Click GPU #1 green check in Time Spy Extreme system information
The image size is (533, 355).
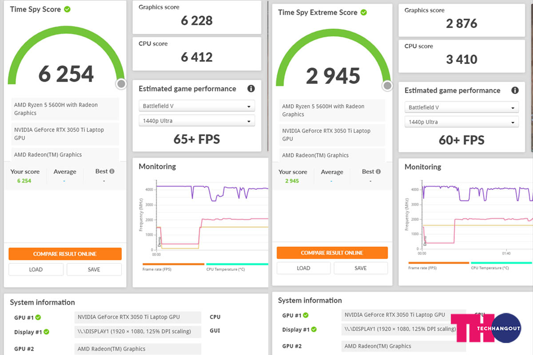[x=306, y=315]
